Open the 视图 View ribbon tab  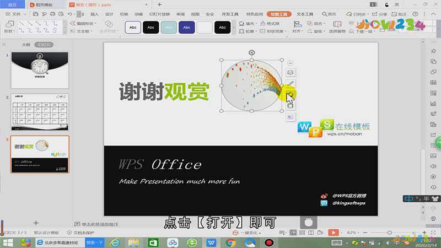tap(195, 14)
